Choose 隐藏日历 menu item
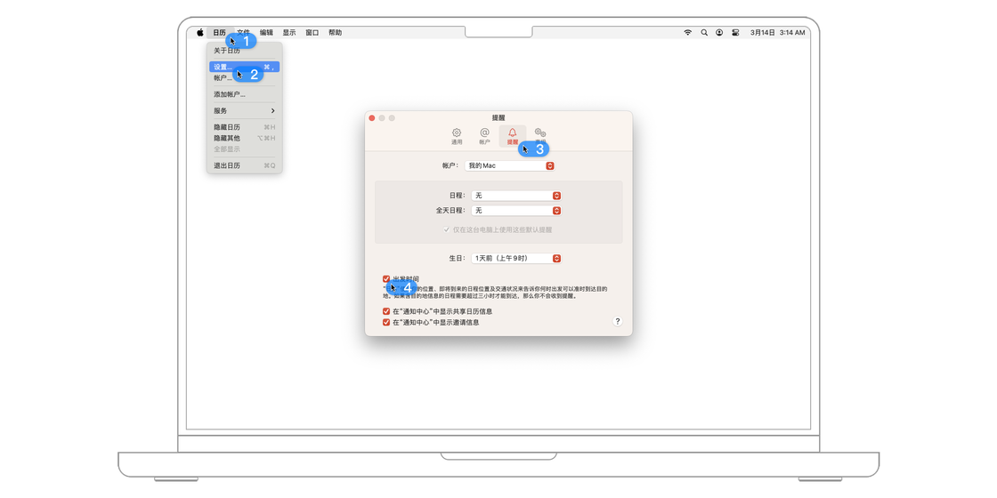The image size is (997, 498). click(x=244, y=127)
